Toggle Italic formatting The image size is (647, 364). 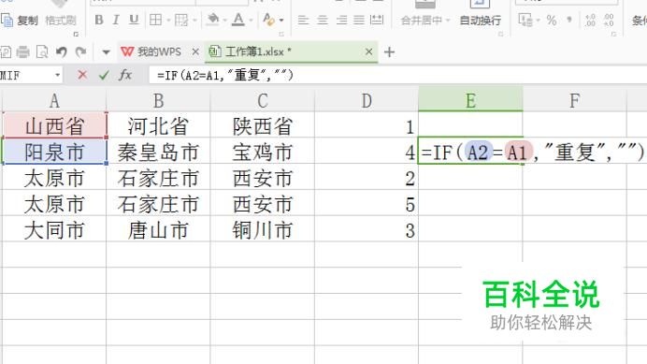click(x=116, y=20)
